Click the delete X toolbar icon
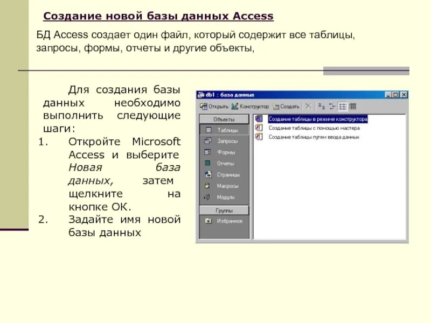This screenshot has height=323, width=431. click(x=308, y=106)
